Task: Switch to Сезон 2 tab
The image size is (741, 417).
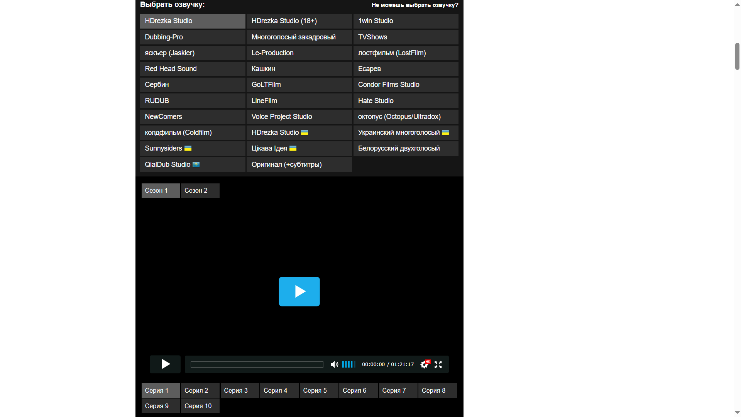Action: click(x=200, y=191)
